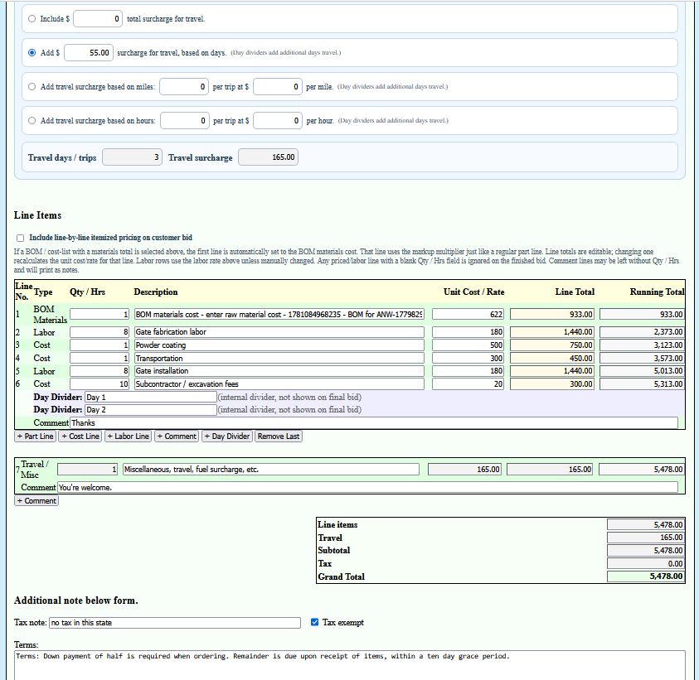Click the Subtotal 5,478.00 field
Screen dimensions: 699x680
click(x=645, y=551)
